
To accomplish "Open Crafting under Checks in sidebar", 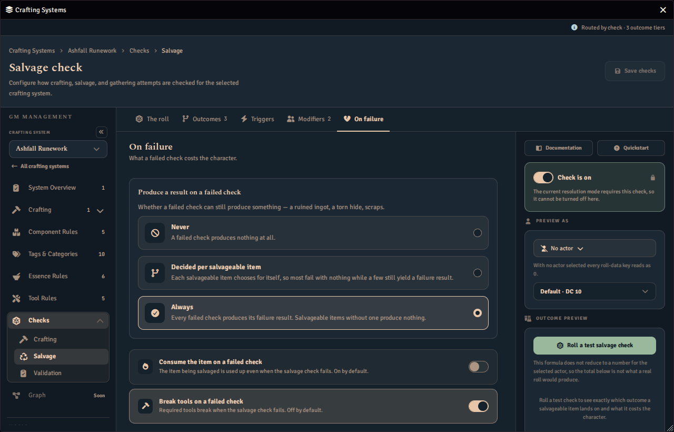I will point(61,339).
